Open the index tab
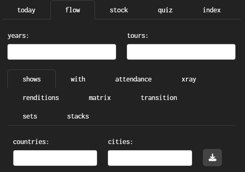Screen dimensions: 245x172 tap(212, 10)
